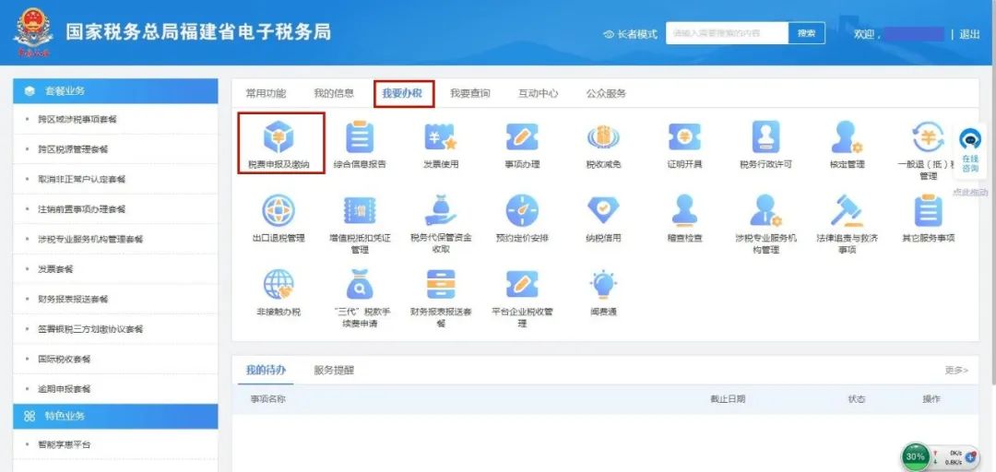Click the 发票使用 icon
This screenshot has height=472, width=996.
(x=441, y=138)
